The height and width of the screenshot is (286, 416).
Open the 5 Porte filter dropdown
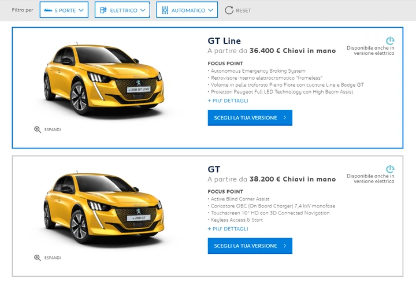click(64, 10)
